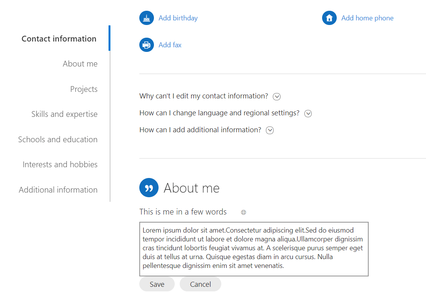The image size is (426, 301).
Task: Click the large About me heading
Action: [192, 188]
